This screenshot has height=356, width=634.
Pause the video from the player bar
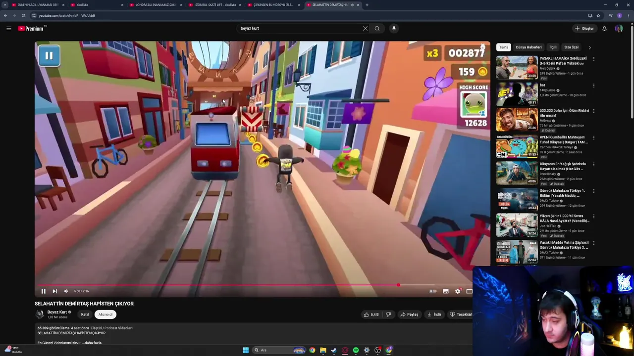43,291
